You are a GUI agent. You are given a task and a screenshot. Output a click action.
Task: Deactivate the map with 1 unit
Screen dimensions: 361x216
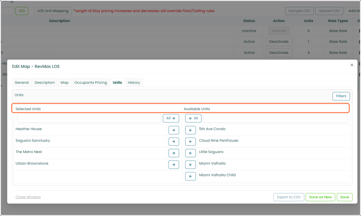tap(279, 42)
